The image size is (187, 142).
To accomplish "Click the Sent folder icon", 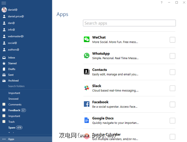I will 4,75.
